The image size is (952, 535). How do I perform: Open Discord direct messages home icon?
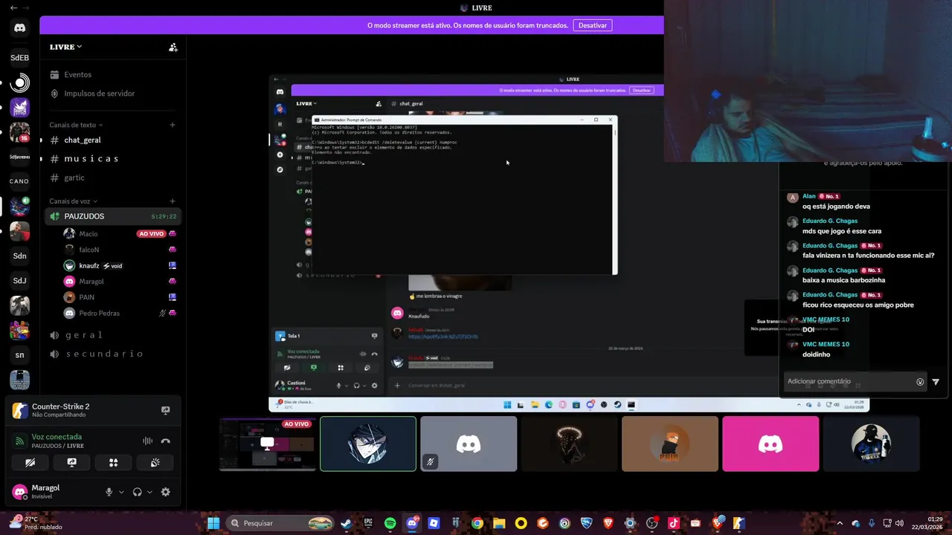(19, 28)
